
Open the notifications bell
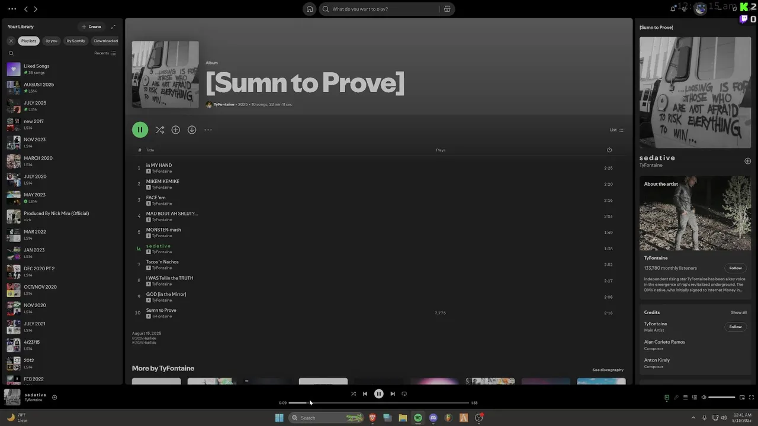(673, 9)
